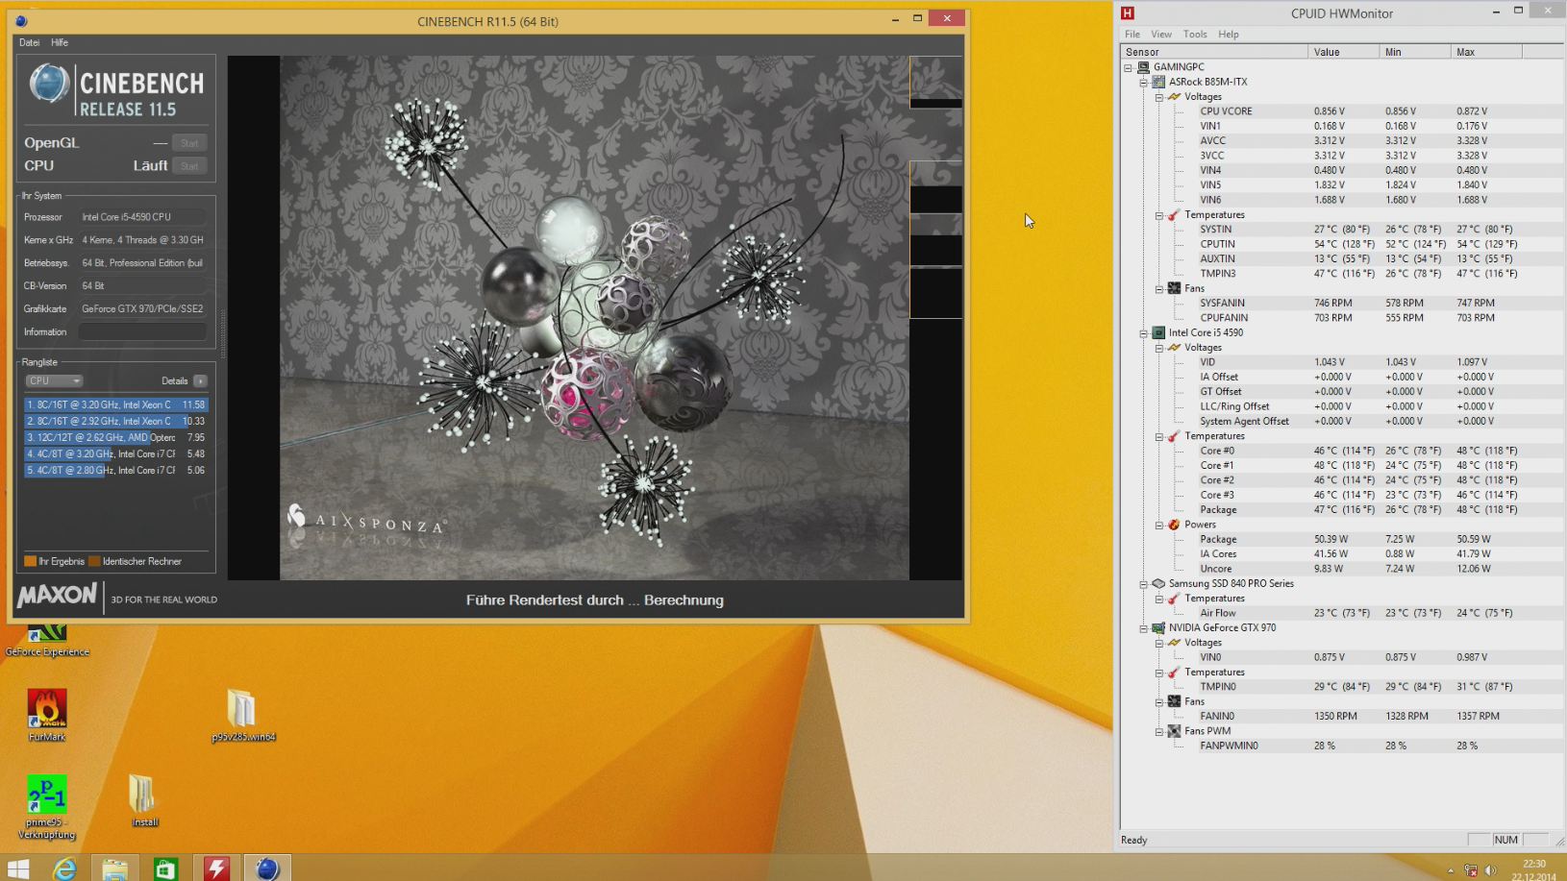Viewport: 1567px width, 881px height.
Task: Open the View menu in HWMonitor
Action: coord(1161,34)
